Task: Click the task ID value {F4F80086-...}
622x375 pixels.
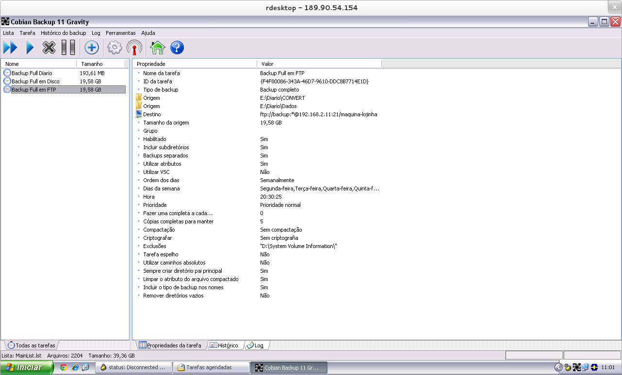Action: point(314,81)
